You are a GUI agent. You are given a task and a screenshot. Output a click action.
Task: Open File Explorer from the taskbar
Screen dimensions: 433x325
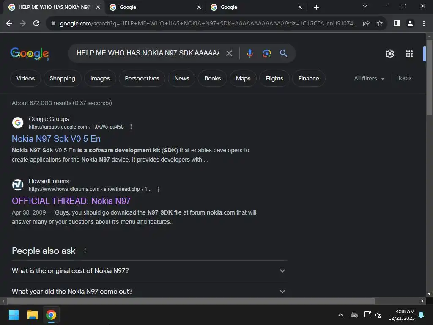click(32, 315)
